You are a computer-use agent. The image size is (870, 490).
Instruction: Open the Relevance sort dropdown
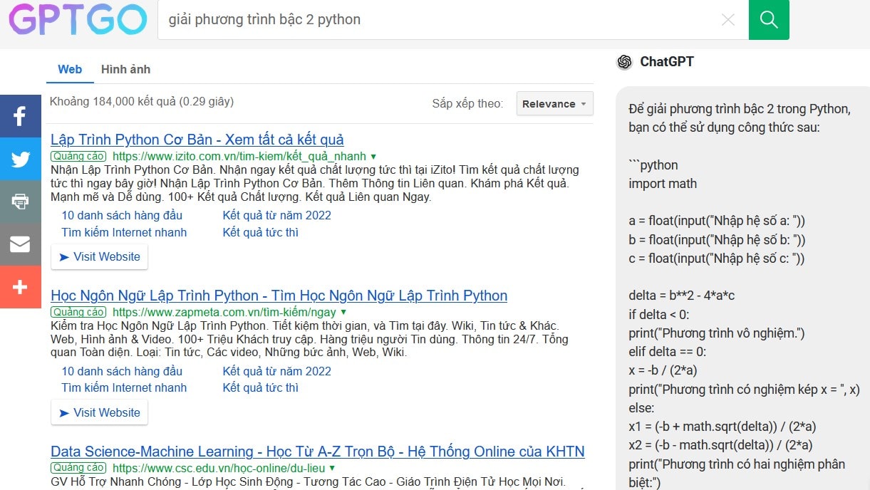click(554, 104)
